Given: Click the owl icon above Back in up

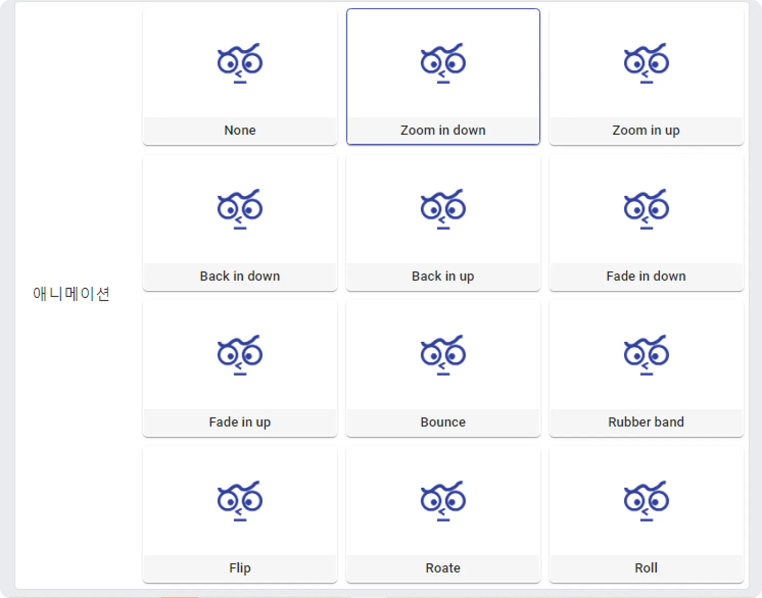Looking at the screenshot, I should tap(443, 209).
